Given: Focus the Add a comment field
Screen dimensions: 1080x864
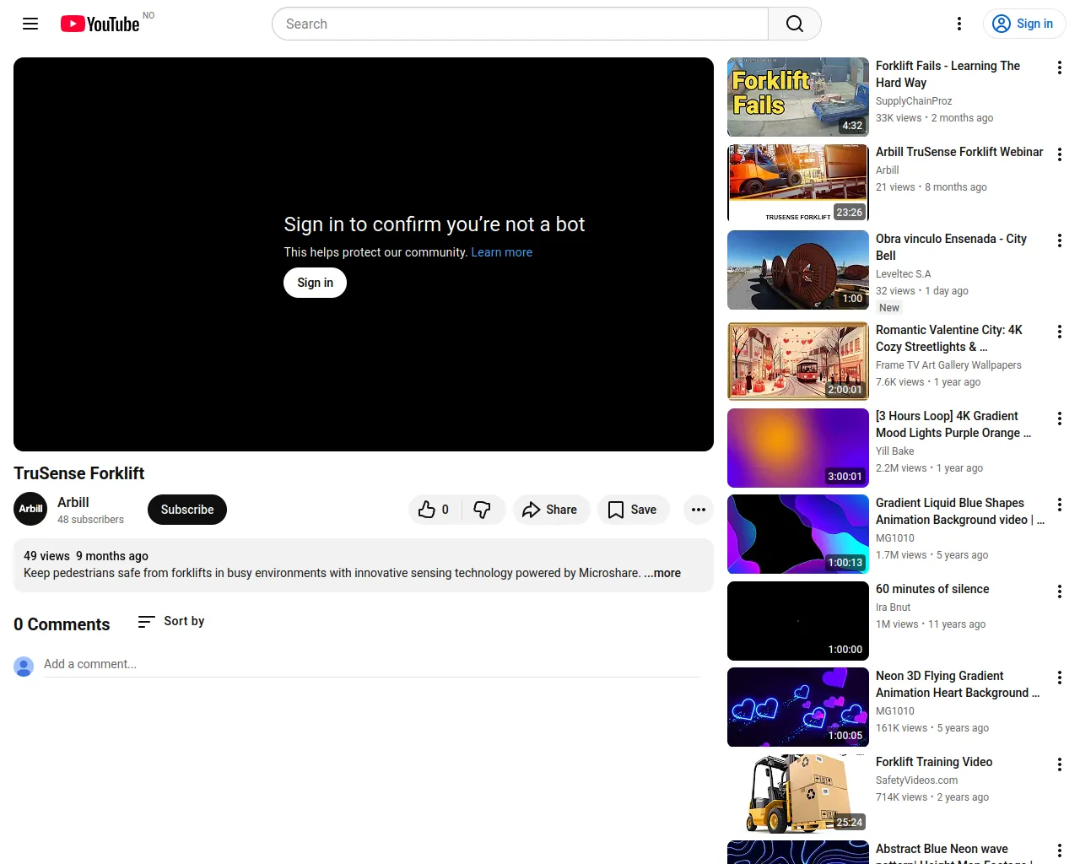Looking at the screenshot, I should tap(371, 664).
